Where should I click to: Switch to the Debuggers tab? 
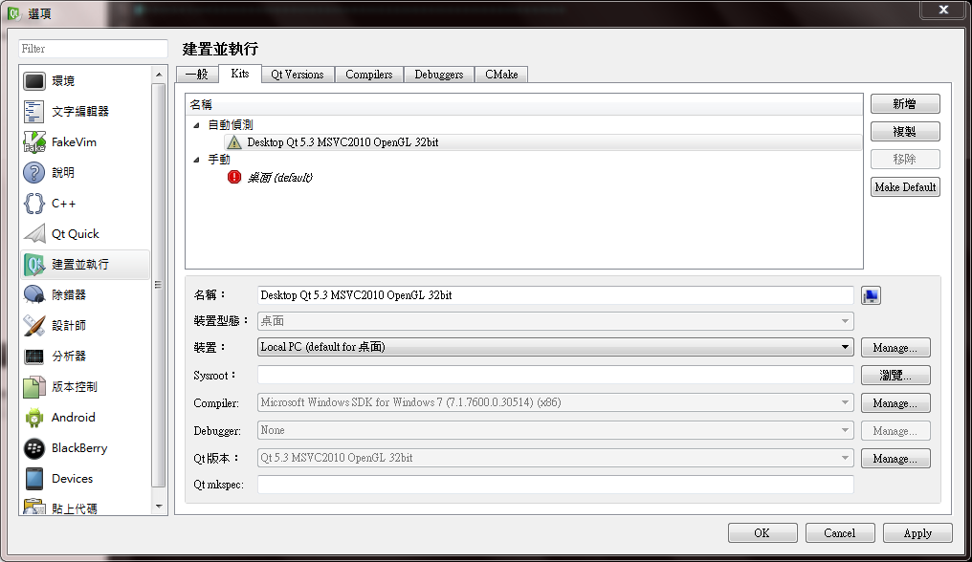tap(439, 75)
